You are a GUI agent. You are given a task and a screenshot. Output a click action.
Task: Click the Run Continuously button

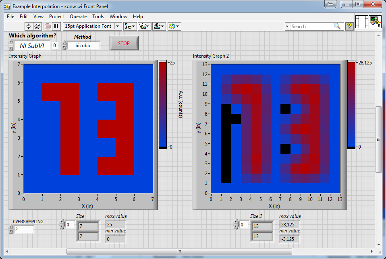click(37, 26)
